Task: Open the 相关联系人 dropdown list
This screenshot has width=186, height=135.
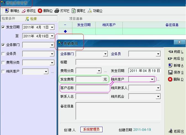Action: (x=158, y=88)
